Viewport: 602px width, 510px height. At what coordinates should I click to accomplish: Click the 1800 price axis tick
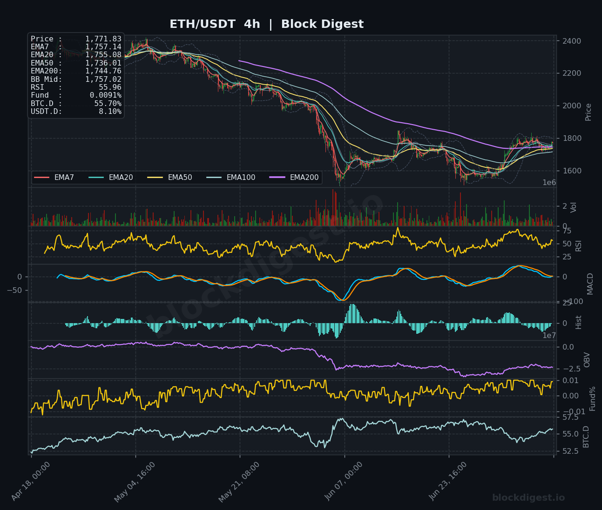(x=571, y=139)
